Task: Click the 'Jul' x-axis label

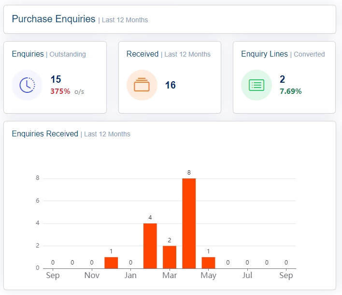Action: 247,275
